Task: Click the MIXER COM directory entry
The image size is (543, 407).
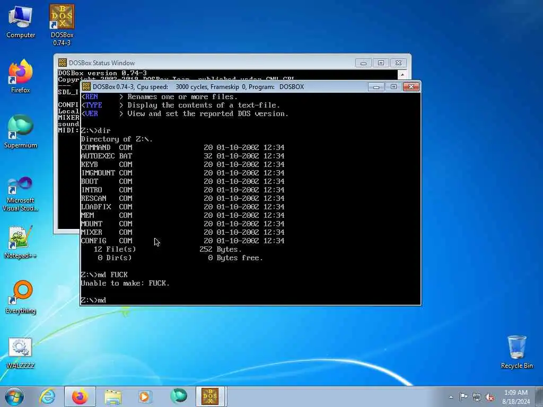Action: click(182, 232)
